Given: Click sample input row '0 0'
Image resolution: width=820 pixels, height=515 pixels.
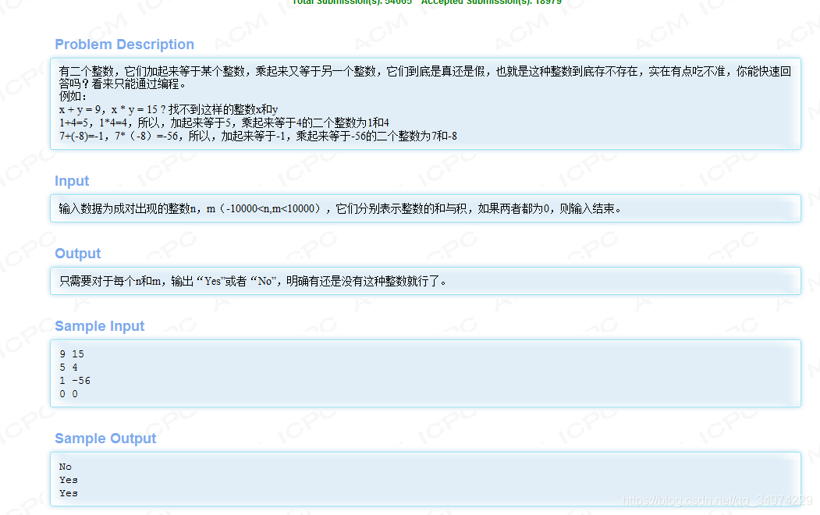Looking at the screenshot, I should 69,394.
